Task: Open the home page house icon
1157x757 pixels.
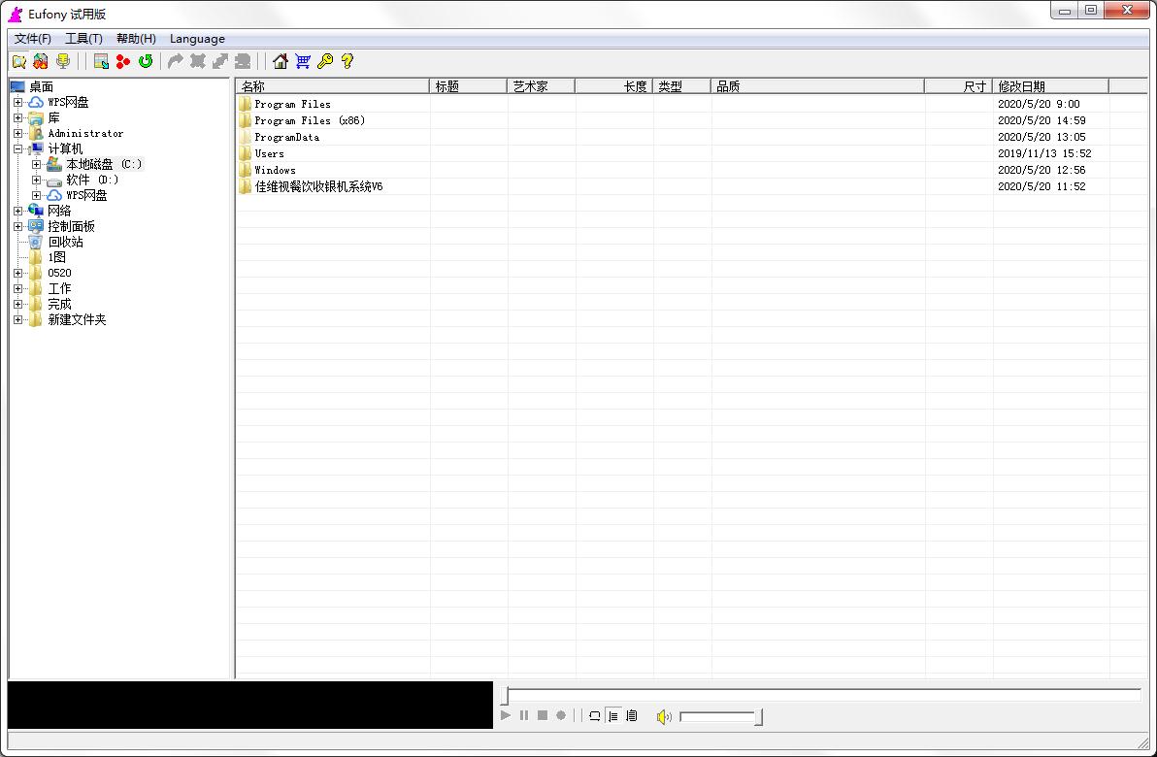Action: 281,61
